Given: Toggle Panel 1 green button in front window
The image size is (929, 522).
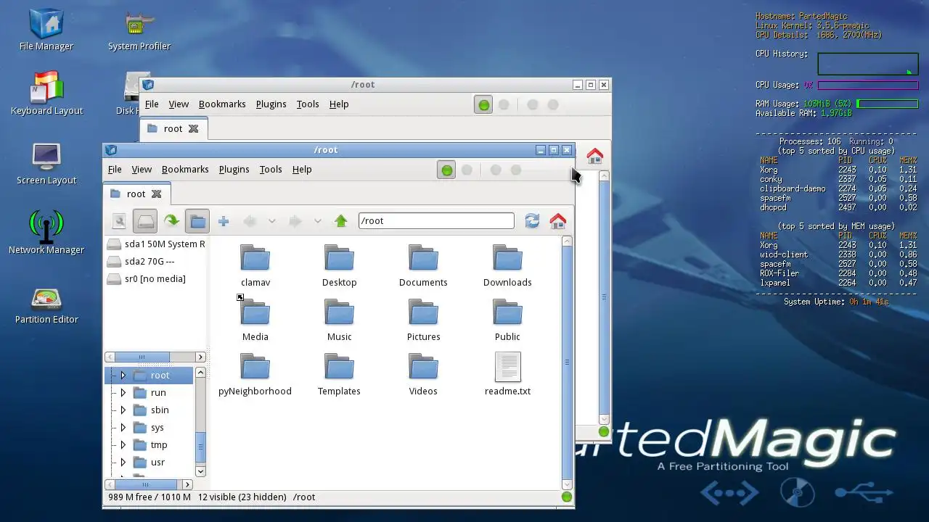Looking at the screenshot, I should [447, 170].
